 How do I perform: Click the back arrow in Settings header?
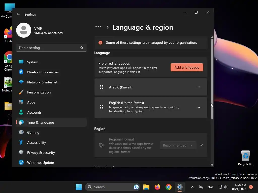(18, 14)
